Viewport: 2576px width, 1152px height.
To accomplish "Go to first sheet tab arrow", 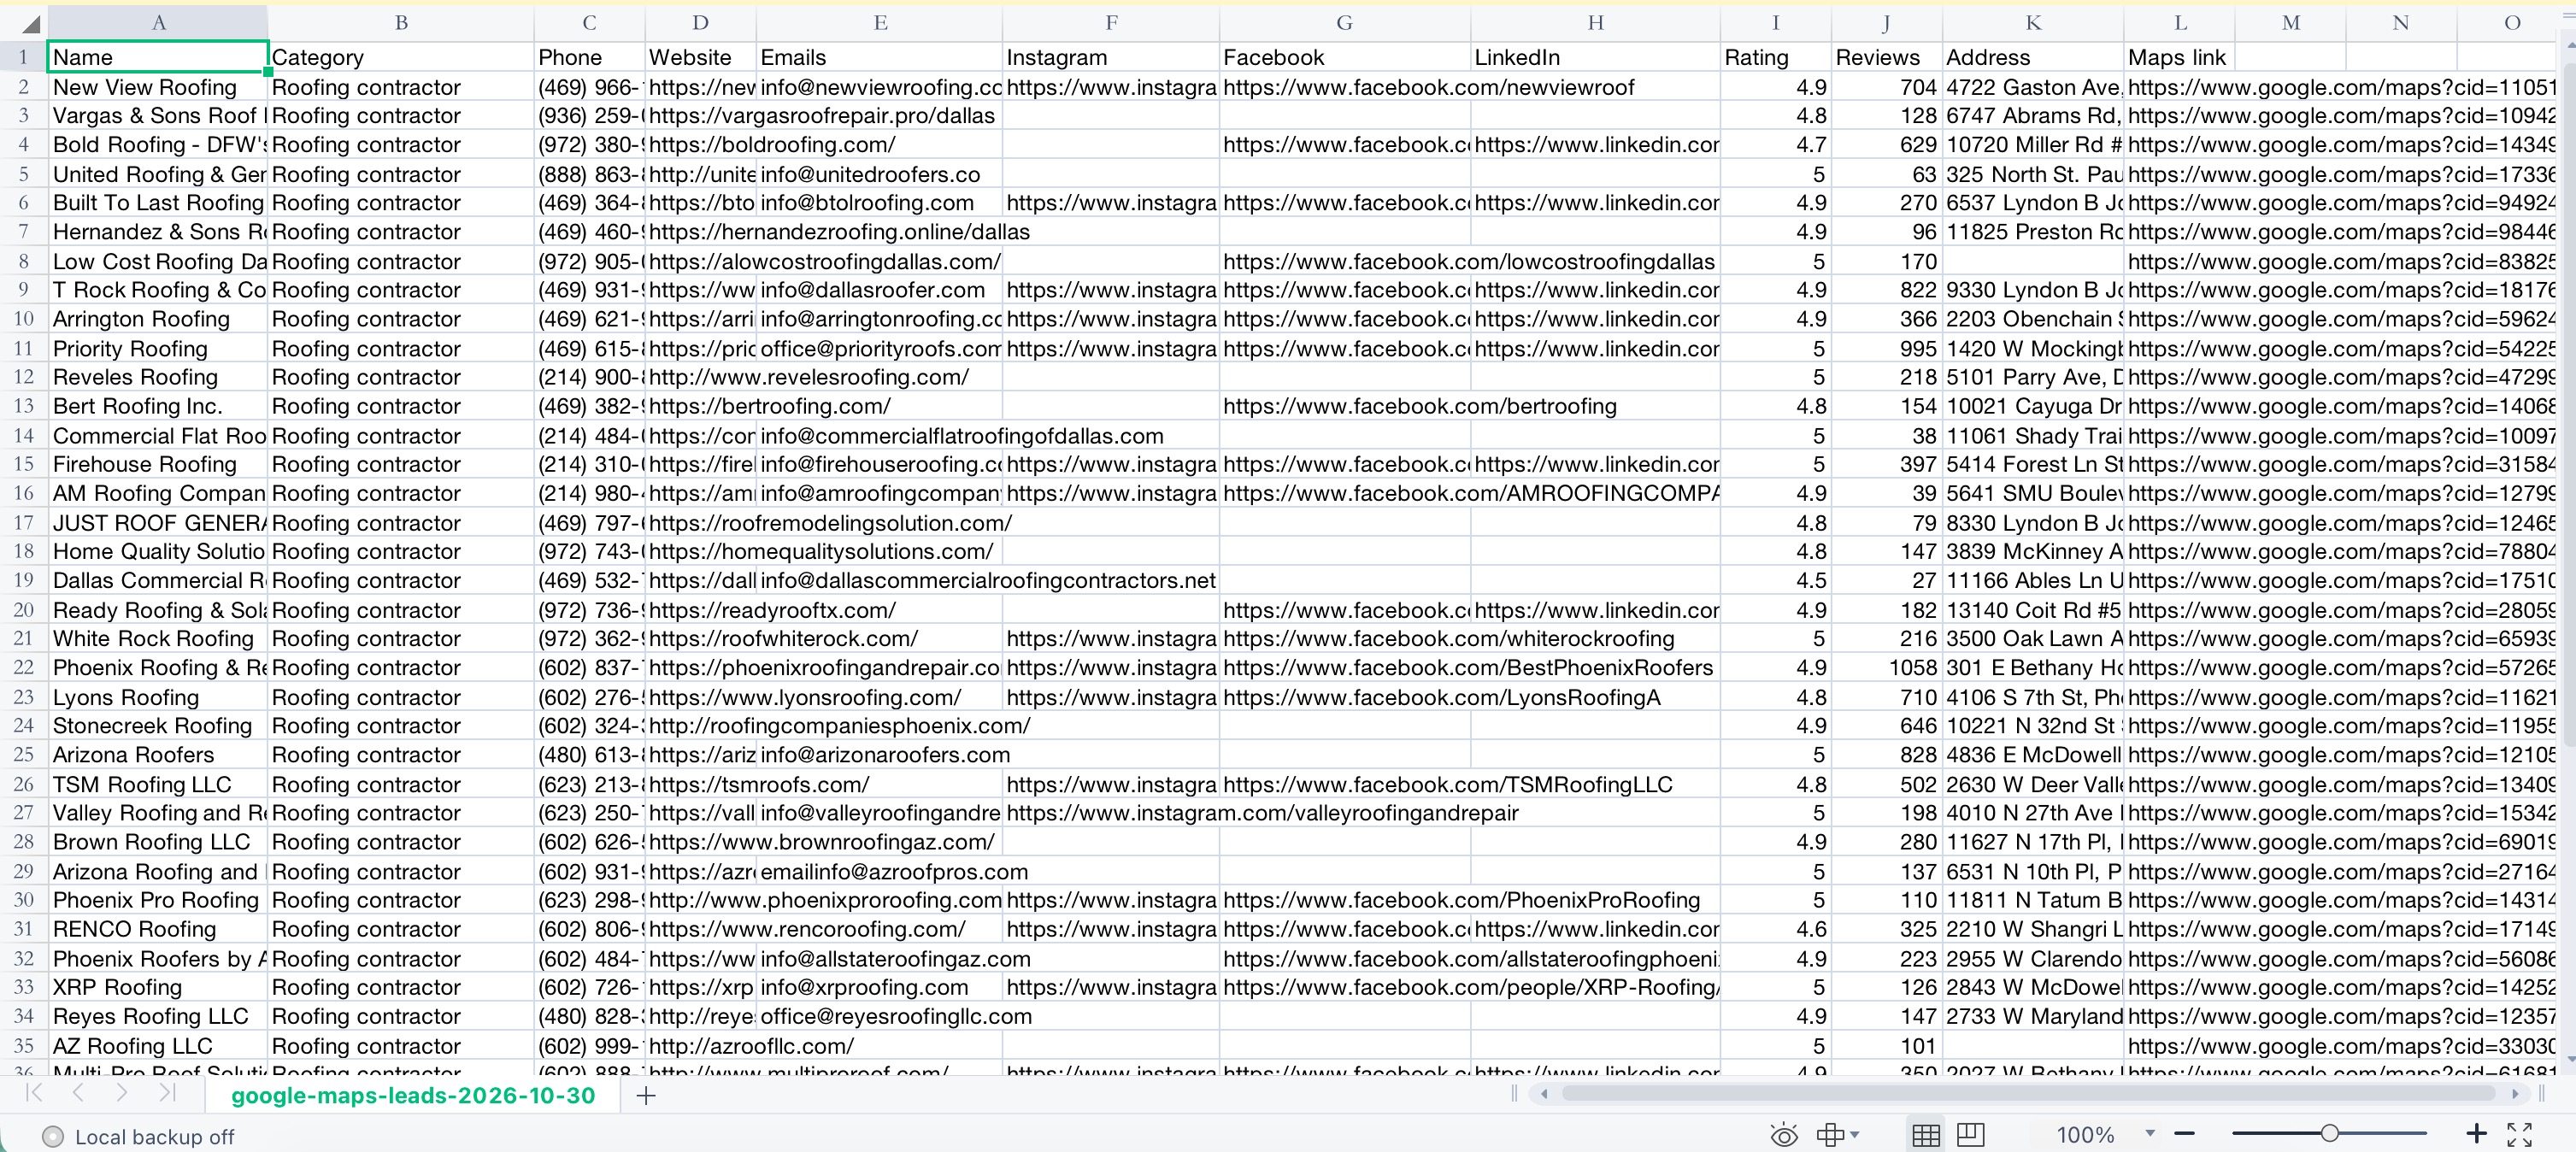I will pos(33,1093).
